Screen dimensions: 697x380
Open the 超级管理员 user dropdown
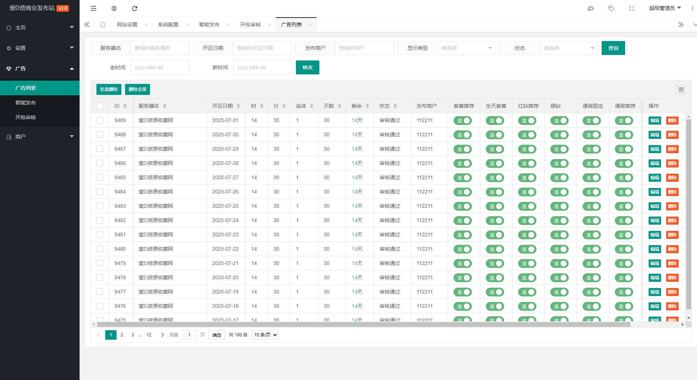click(x=665, y=8)
